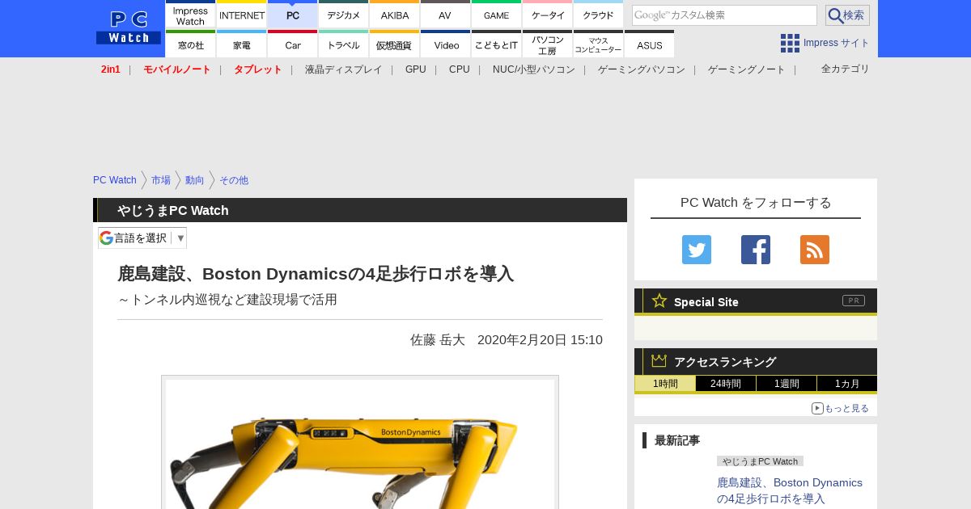The image size is (971, 509).
Task: Select the NUC/小型パソコン category link
Action: click(x=534, y=69)
